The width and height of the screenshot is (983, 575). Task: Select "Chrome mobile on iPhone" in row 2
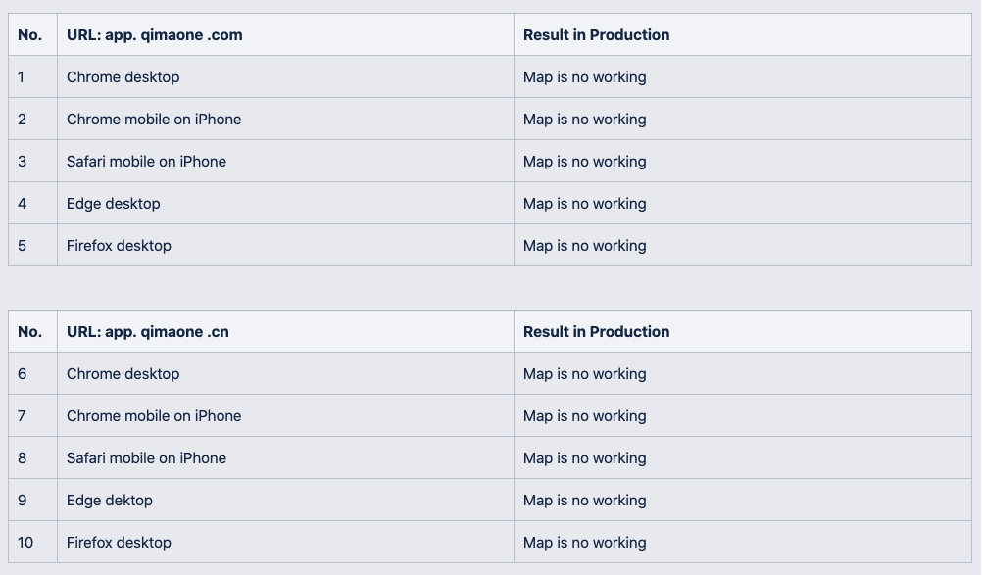pyautogui.click(x=154, y=120)
